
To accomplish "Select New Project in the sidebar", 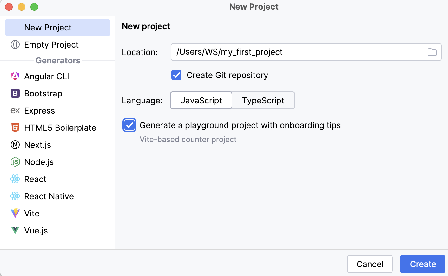I will pyautogui.click(x=48, y=28).
